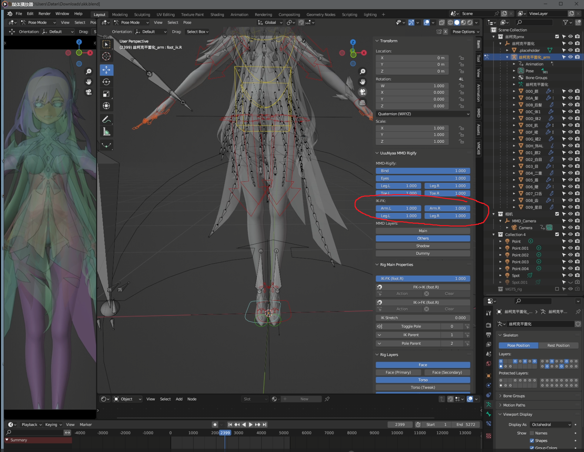Viewport: 584px width, 452px height.
Task: Select the Measure ruler tool
Action: (x=106, y=132)
